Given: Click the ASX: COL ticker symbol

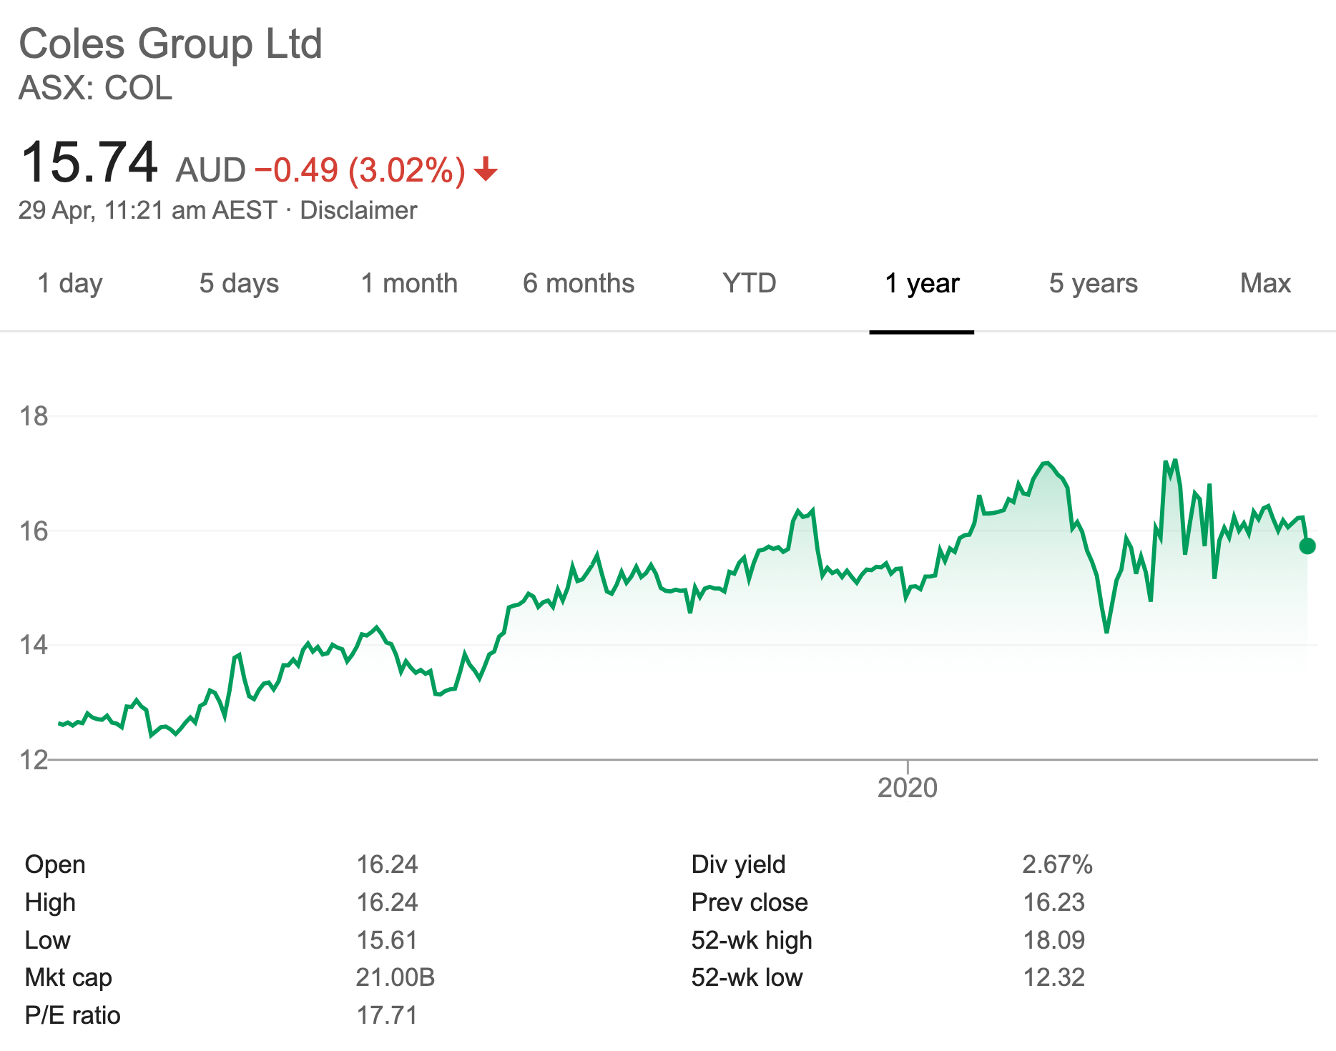Looking at the screenshot, I should click(95, 89).
